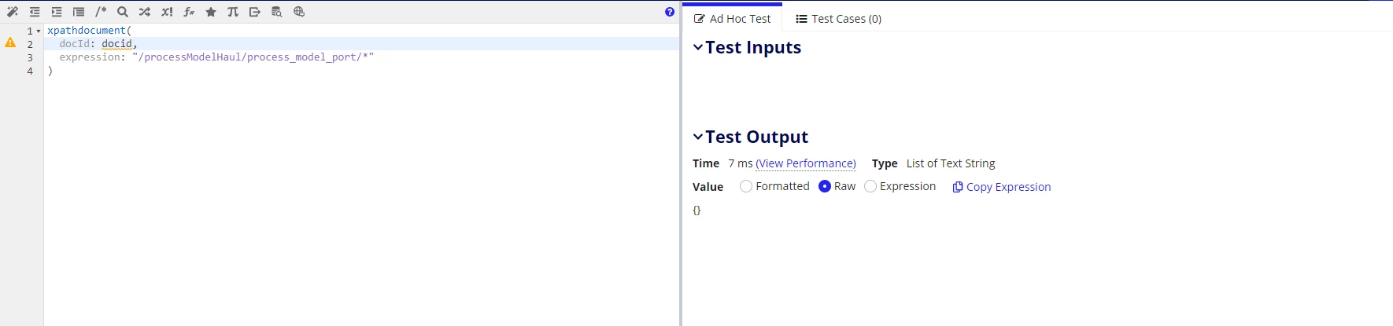Image resolution: width=1393 pixels, height=326 pixels.
Task: Click the comment toggle /* icon
Action: tap(101, 12)
